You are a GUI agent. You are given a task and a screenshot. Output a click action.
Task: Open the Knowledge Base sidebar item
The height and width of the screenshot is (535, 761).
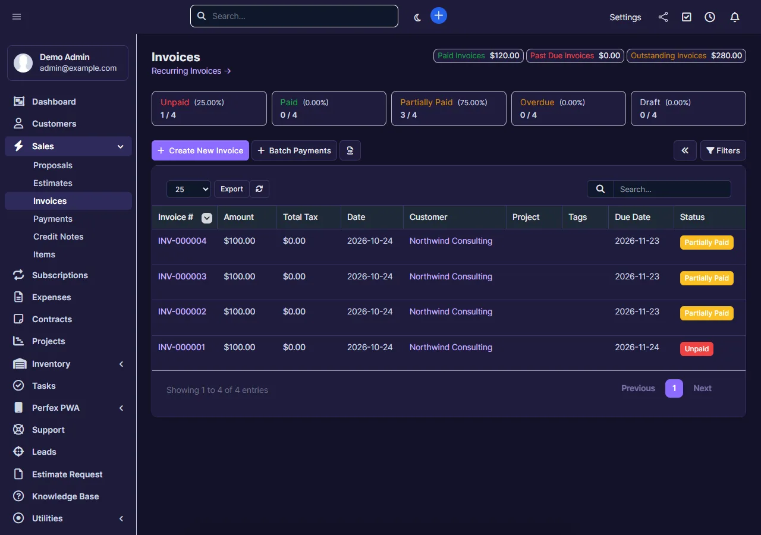68,496
